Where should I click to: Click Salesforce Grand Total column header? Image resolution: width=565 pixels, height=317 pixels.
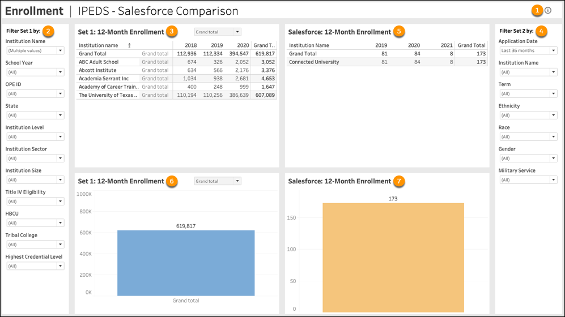tap(471, 45)
